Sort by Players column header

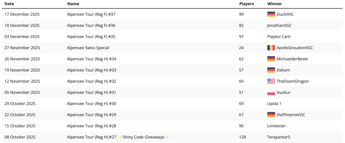click(x=246, y=4)
